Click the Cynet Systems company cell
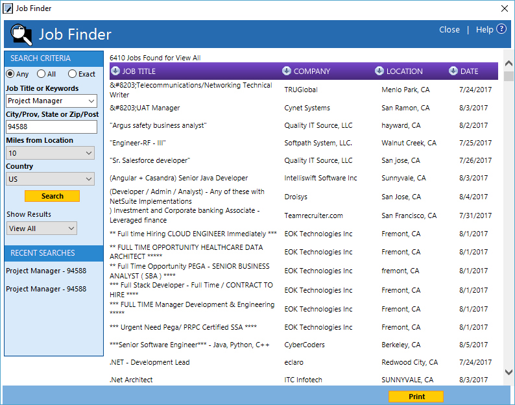The image size is (515, 405). [x=307, y=108]
